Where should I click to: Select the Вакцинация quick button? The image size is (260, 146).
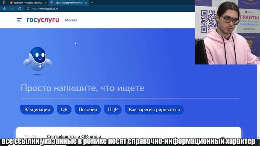37,109
